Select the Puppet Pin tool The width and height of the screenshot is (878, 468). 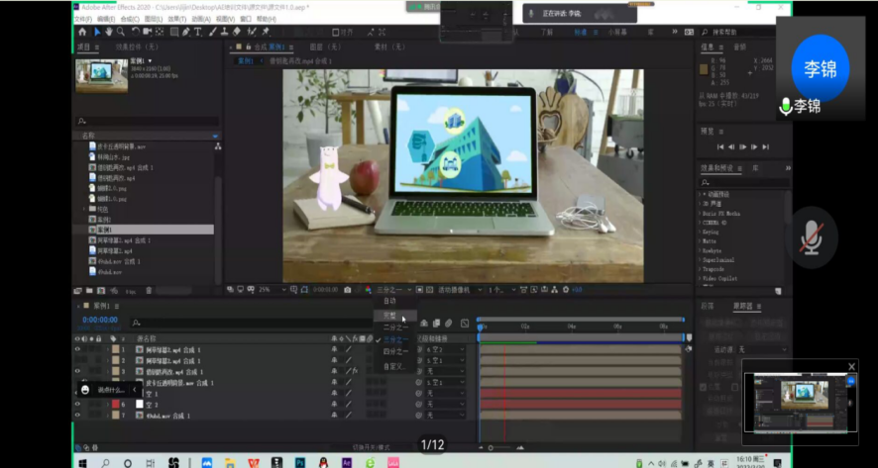point(266,32)
